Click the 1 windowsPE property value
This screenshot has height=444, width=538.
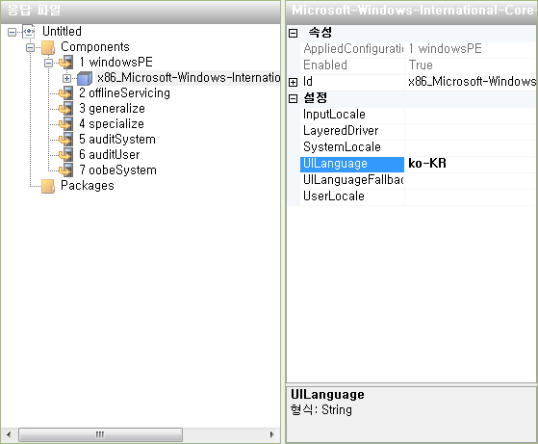tap(445, 49)
